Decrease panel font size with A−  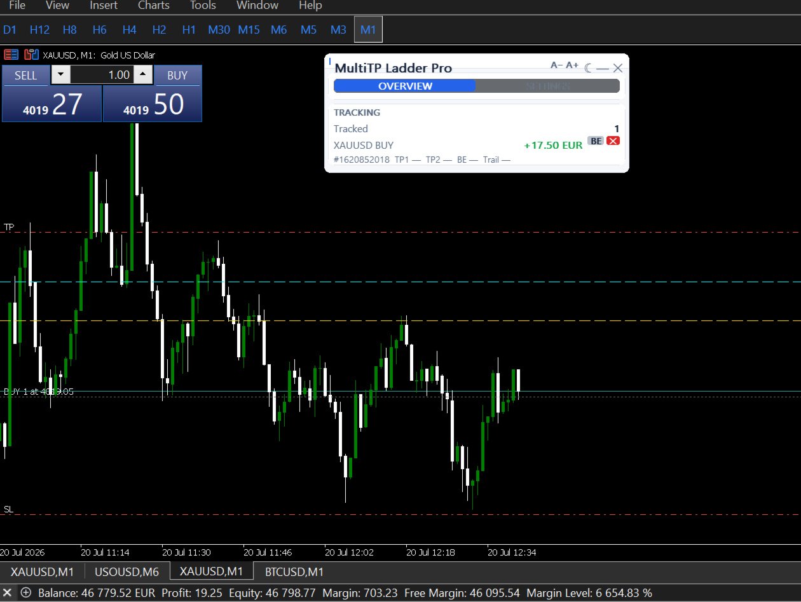click(x=557, y=65)
